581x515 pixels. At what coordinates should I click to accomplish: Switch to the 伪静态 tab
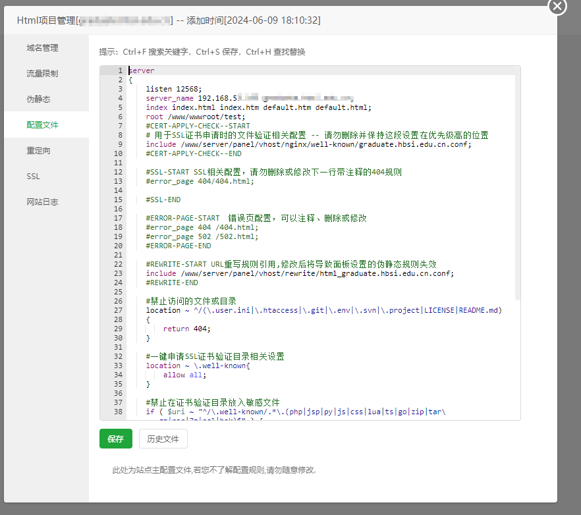tap(38, 99)
